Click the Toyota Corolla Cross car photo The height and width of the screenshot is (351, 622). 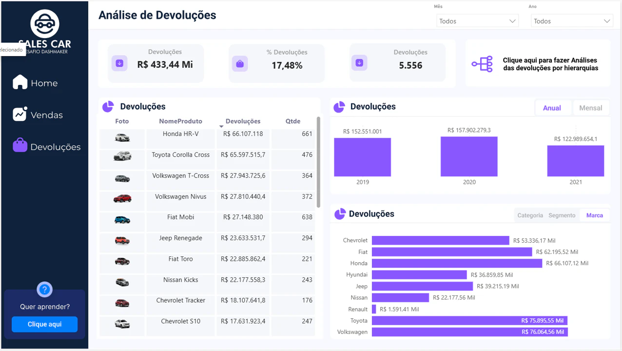pos(122,156)
